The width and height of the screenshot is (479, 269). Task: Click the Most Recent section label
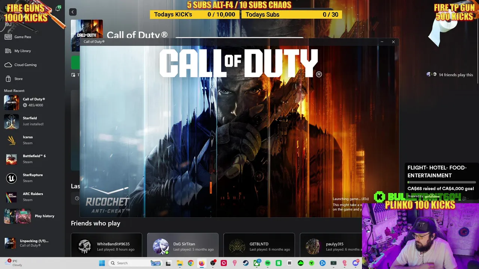pyautogui.click(x=14, y=91)
